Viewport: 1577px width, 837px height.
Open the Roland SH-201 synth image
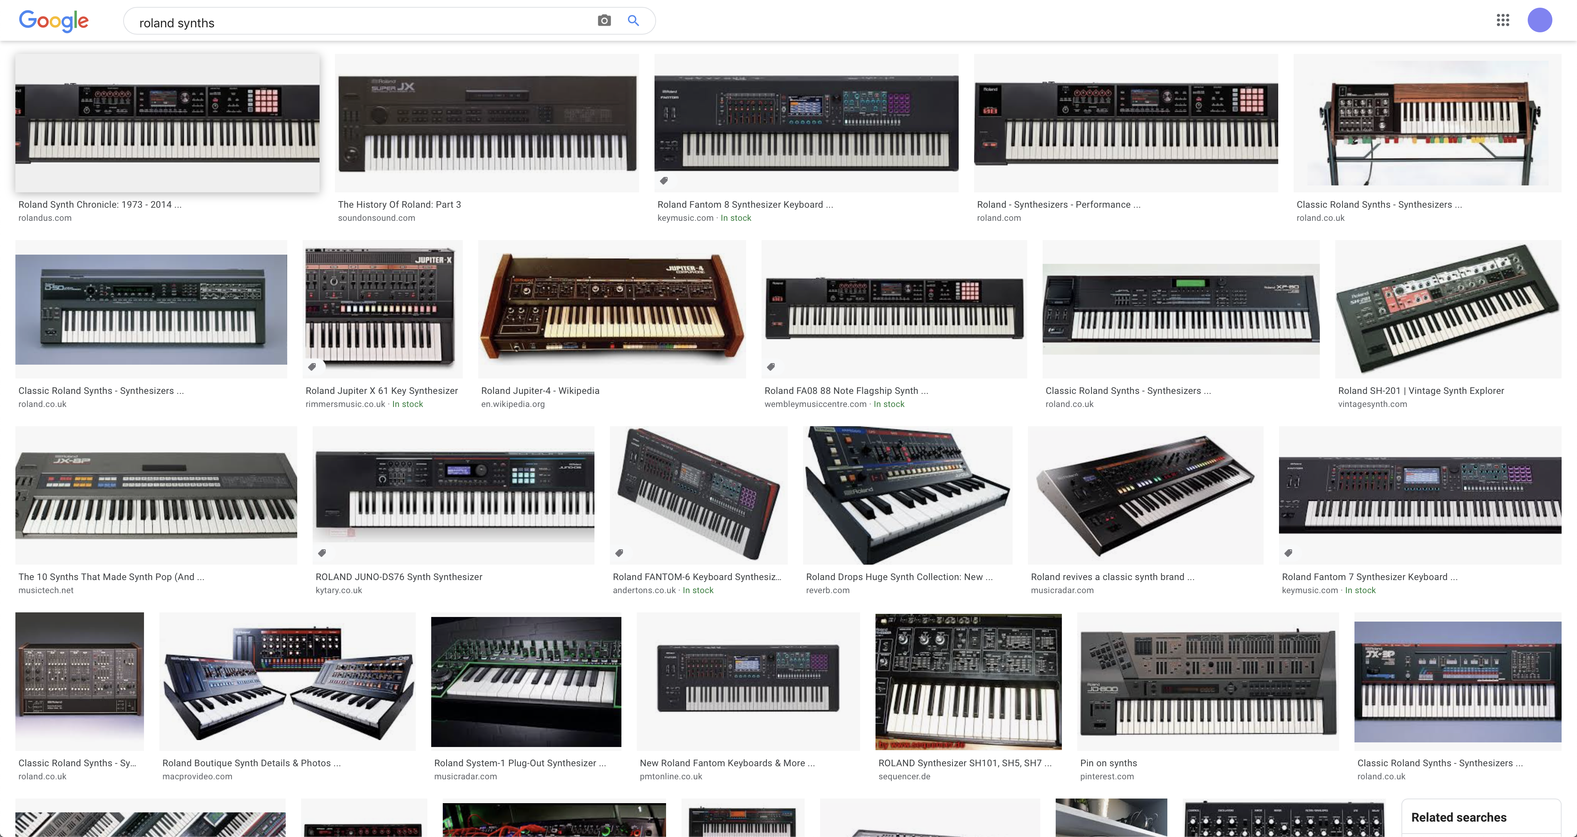pyautogui.click(x=1448, y=309)
